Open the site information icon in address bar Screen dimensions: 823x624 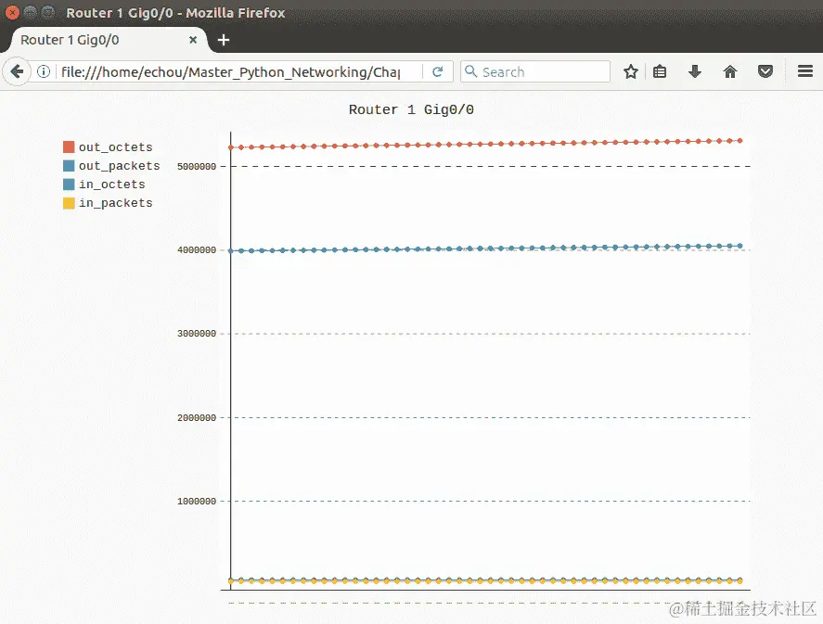44,71
